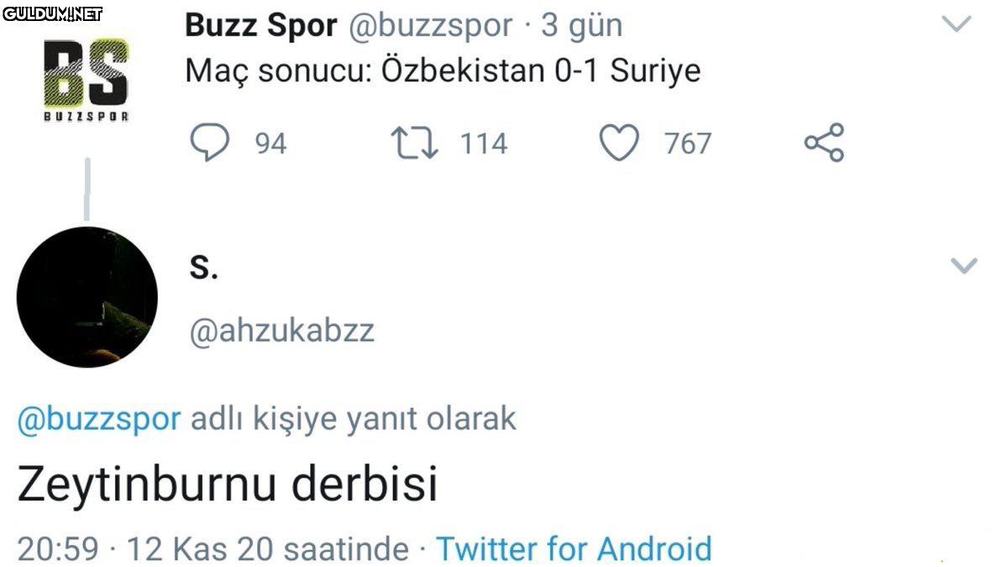The height and width of the screenshot is (567, 1008).
Task: Click the GULDUM.NET watermark logo
Action: [x=52, y=13]
